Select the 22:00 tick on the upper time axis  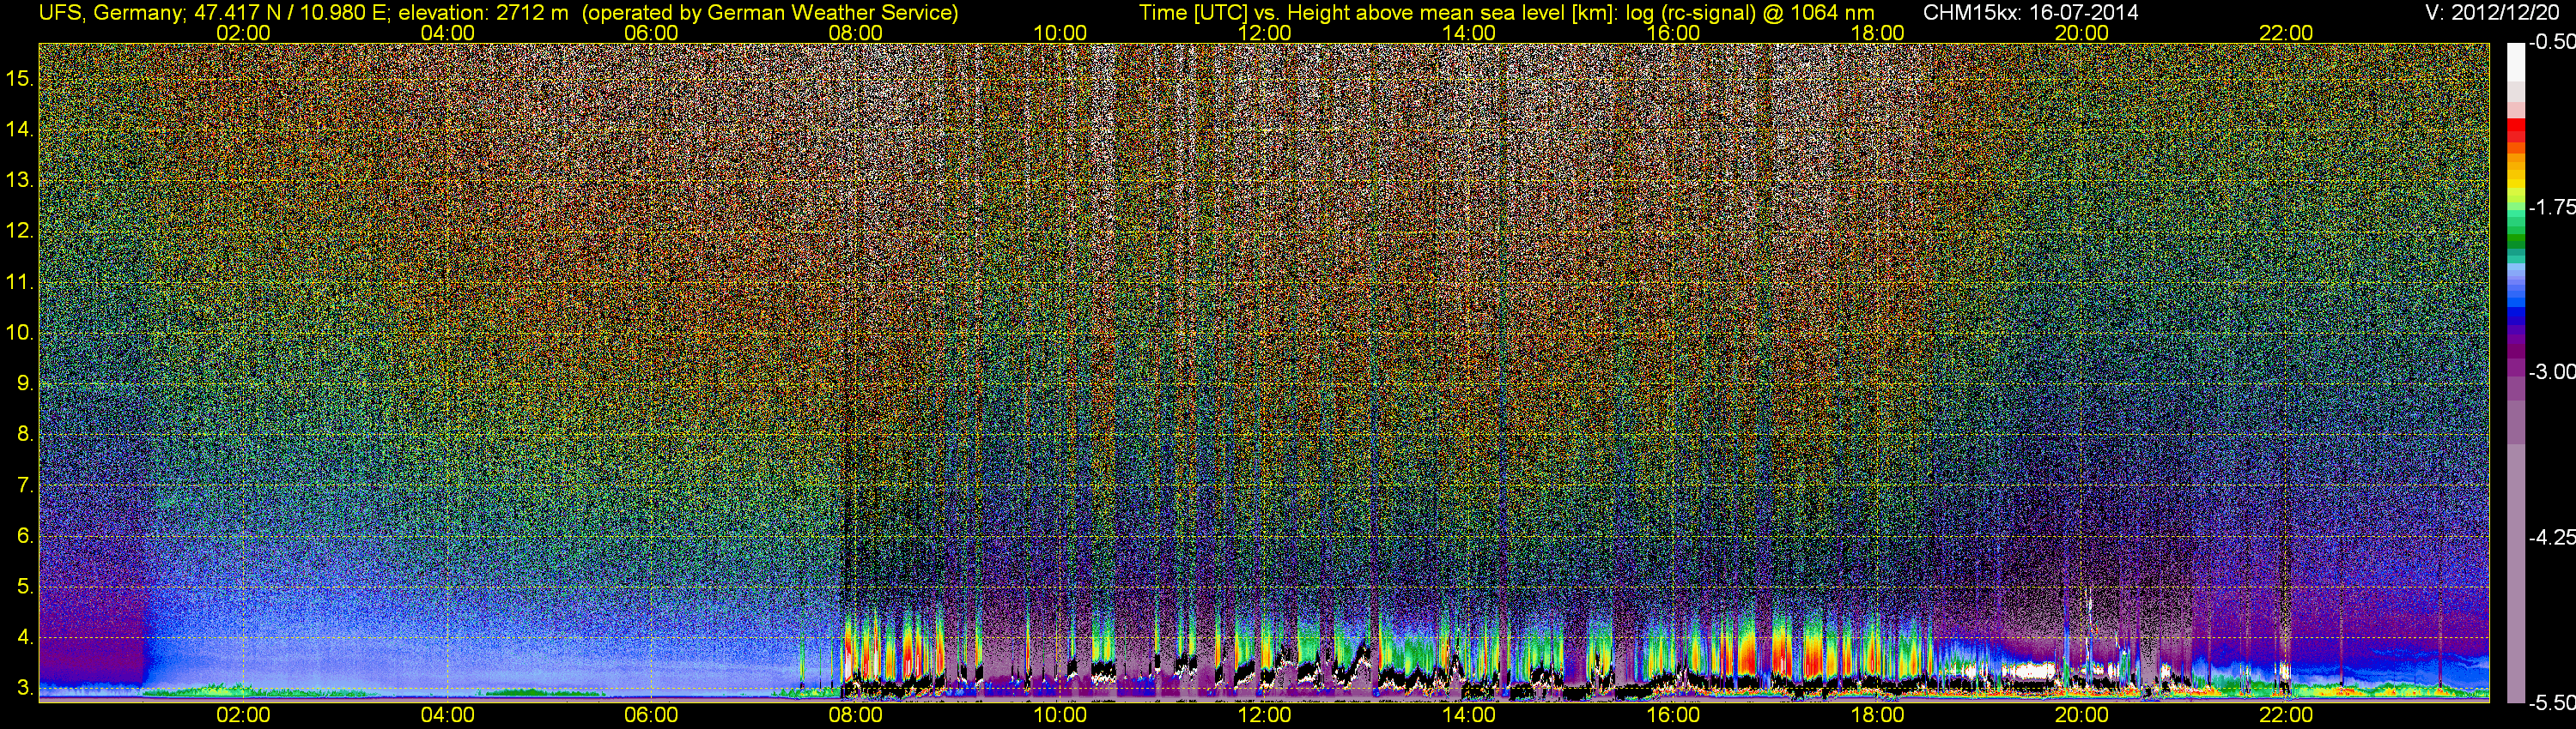2286,33
